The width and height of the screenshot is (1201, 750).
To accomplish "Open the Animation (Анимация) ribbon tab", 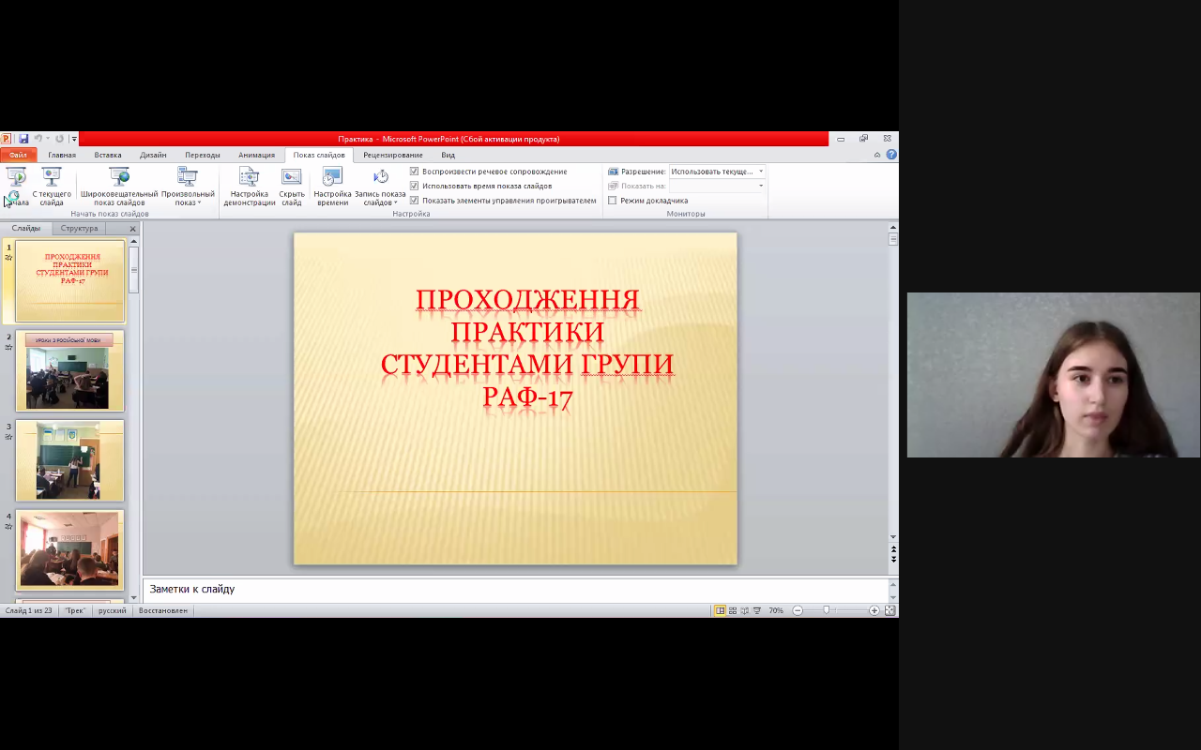I will point(256,155).
